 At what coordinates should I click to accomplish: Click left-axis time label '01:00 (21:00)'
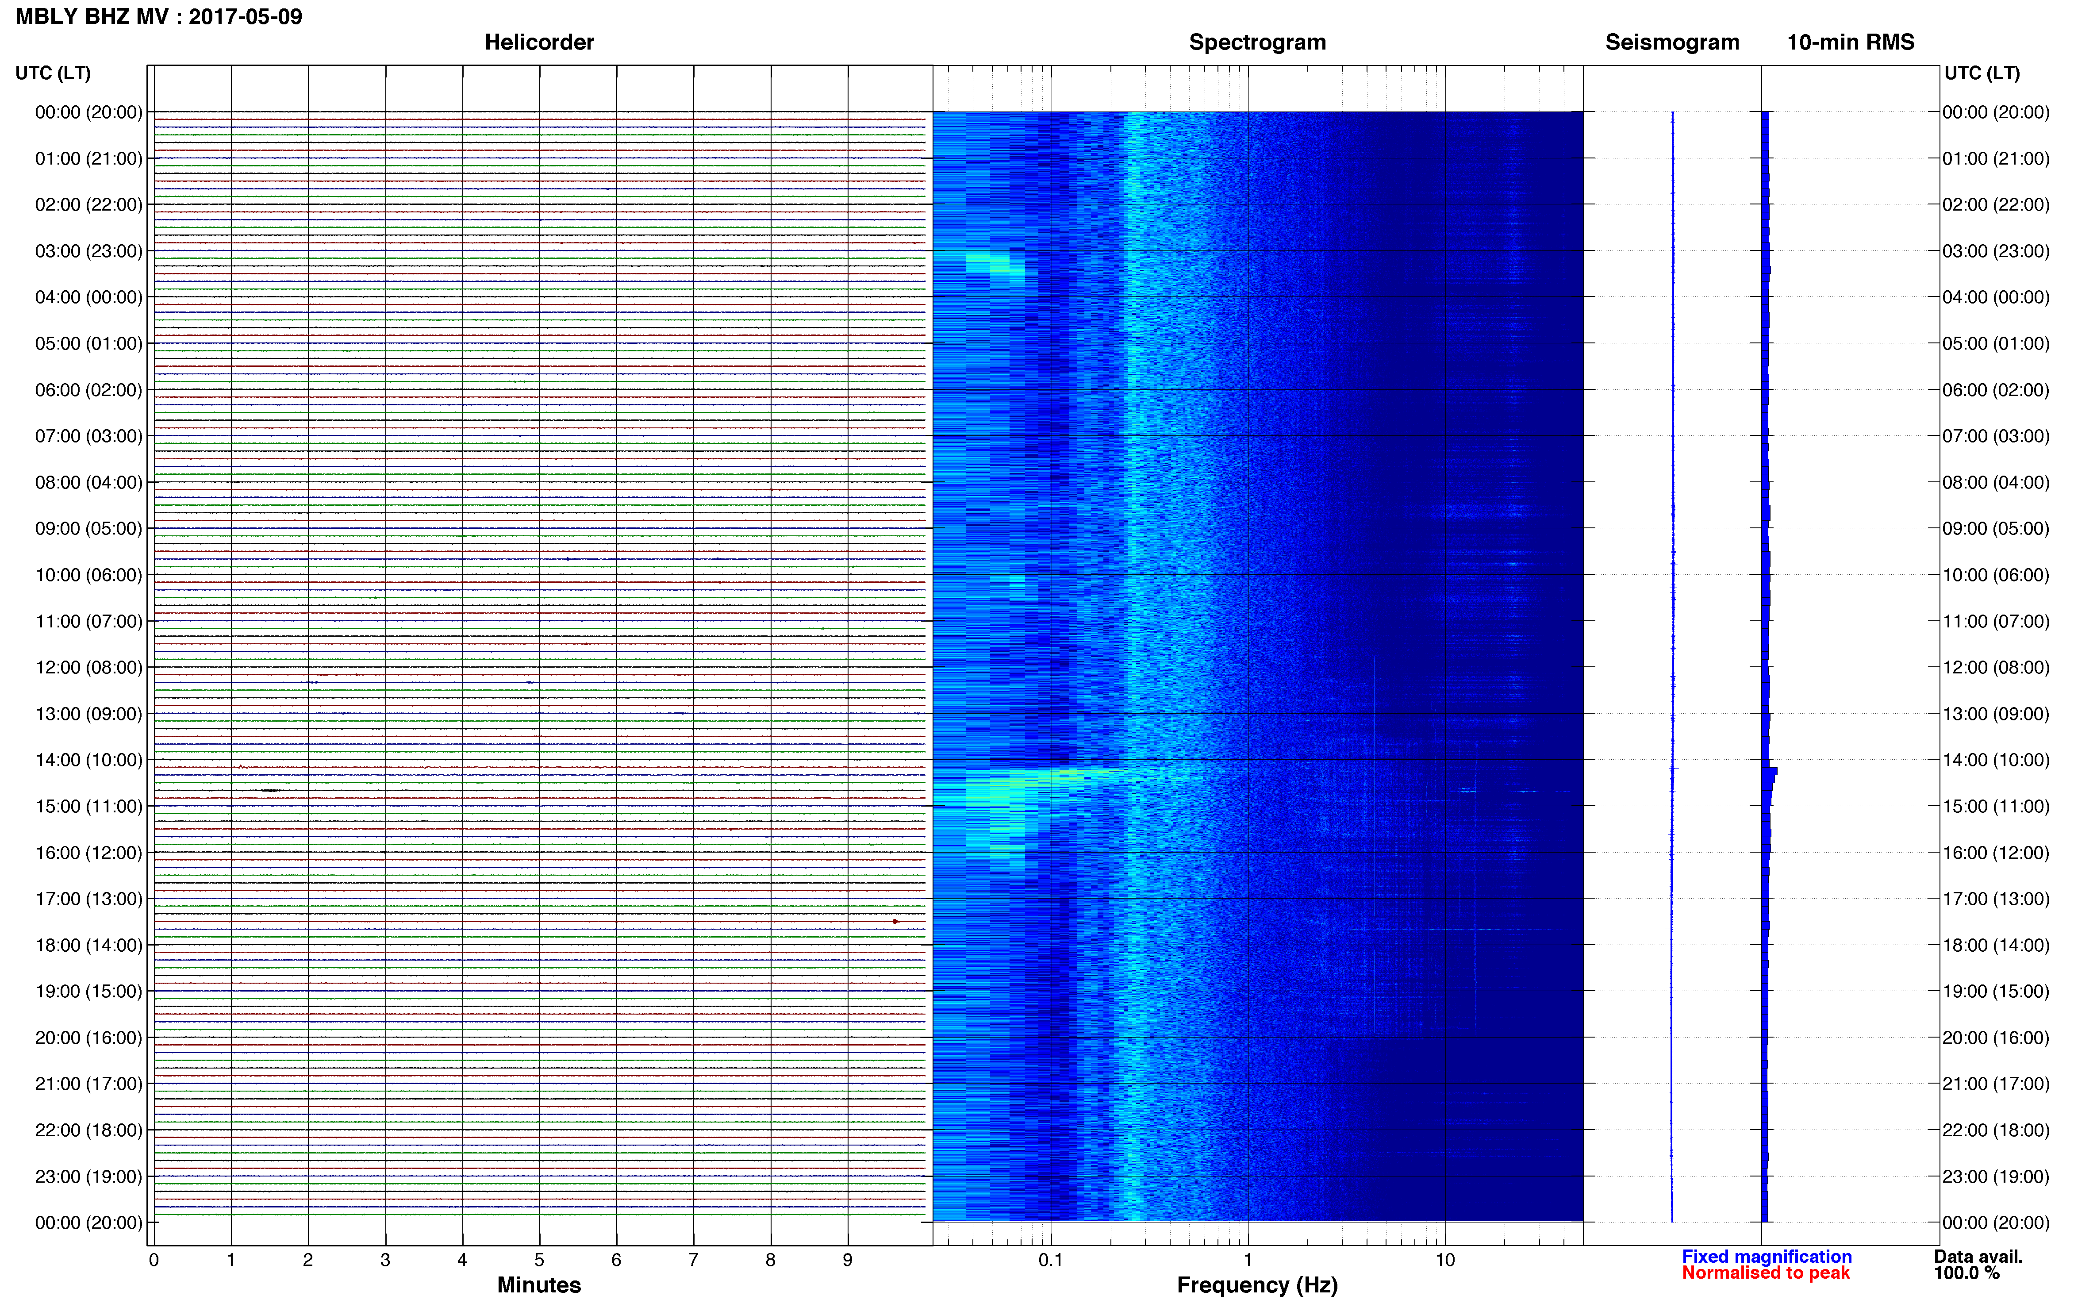click(88, 159)
